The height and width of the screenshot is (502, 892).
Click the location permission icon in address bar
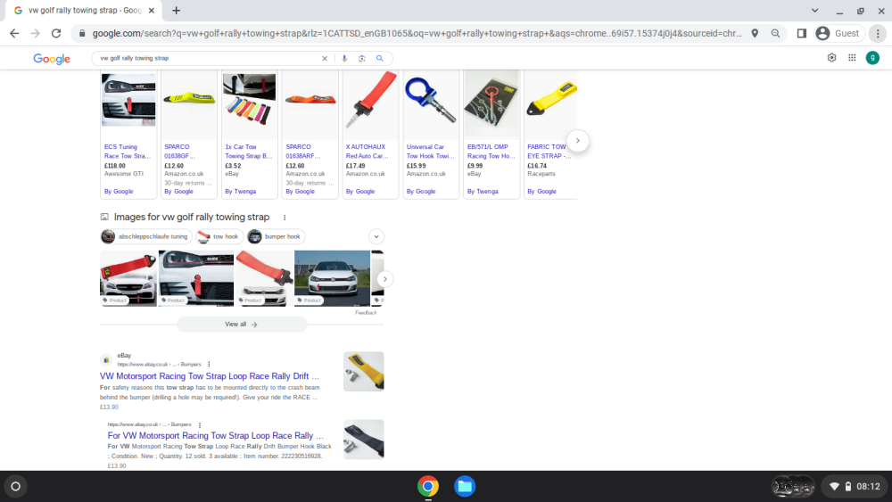(755, 34)
